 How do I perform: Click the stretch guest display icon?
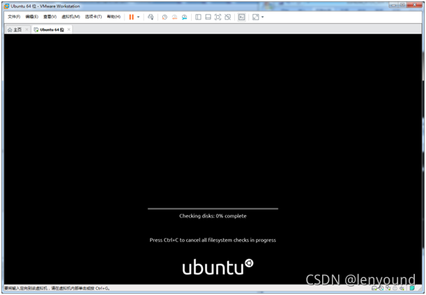pos(256,17)
